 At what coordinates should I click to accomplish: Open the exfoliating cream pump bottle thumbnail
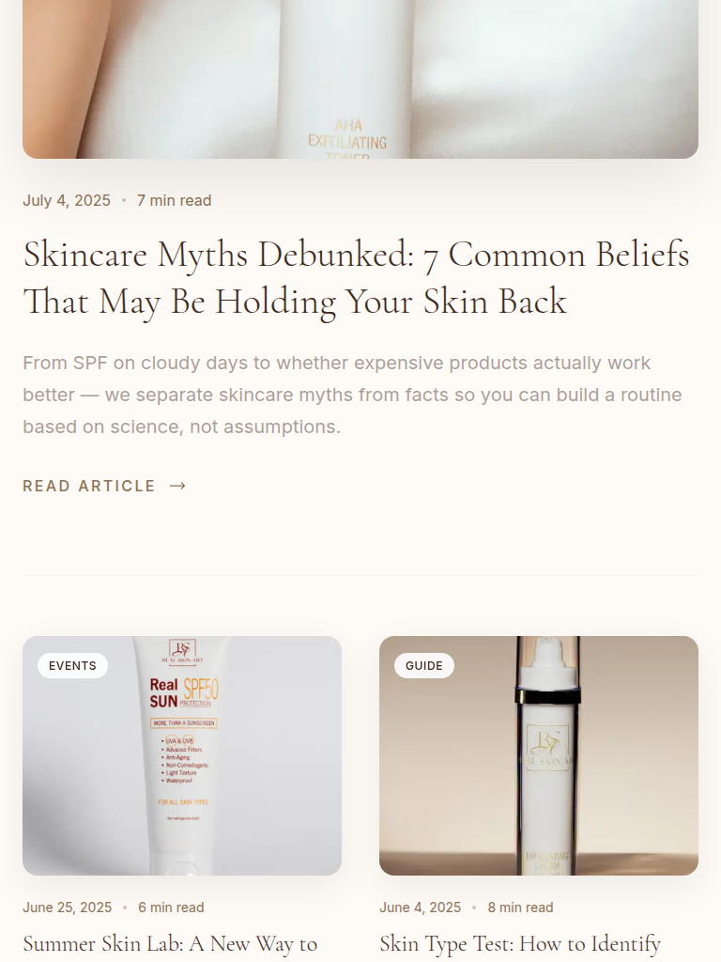pyautogui.click(x=539, y=756)
